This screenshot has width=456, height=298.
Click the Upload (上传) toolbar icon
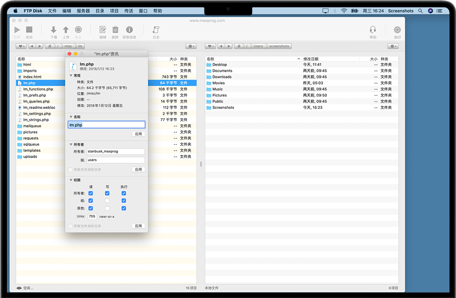coord(65,30)
